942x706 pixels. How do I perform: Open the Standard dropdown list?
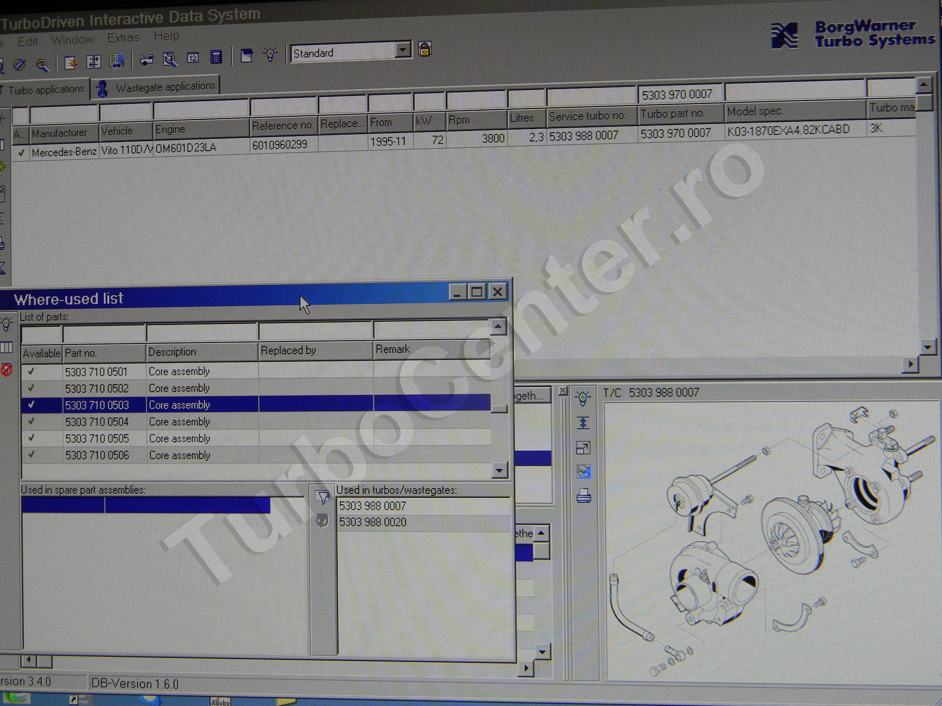coord(402,50)
